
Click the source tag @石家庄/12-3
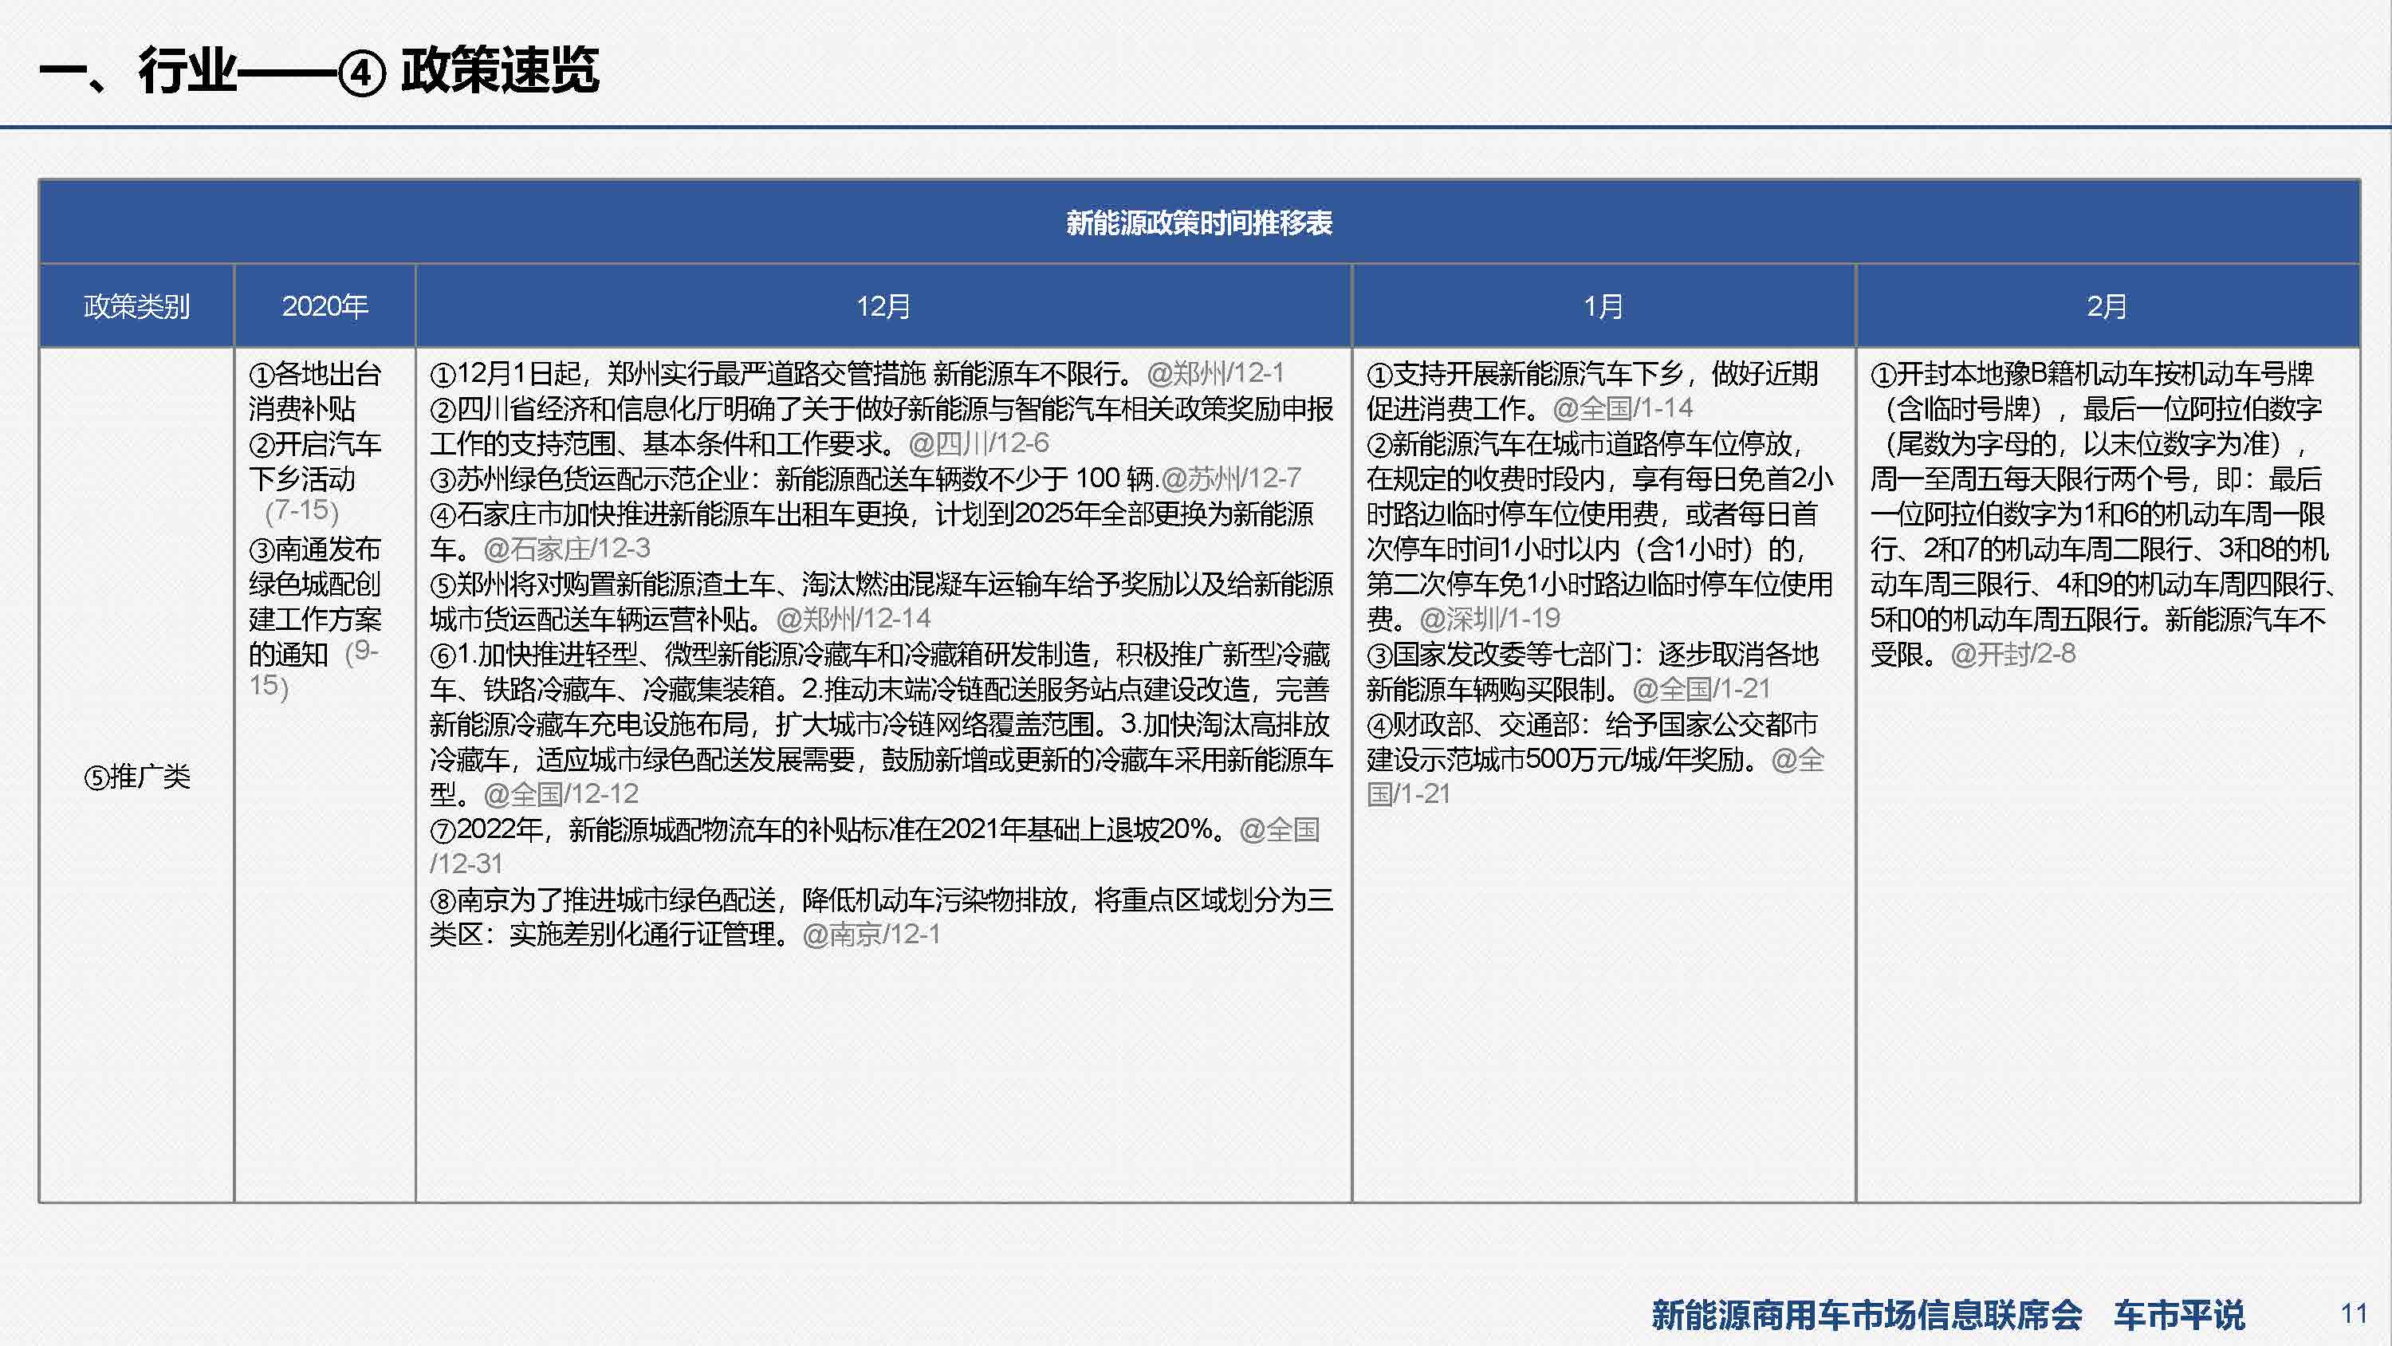tap(566, 549)
